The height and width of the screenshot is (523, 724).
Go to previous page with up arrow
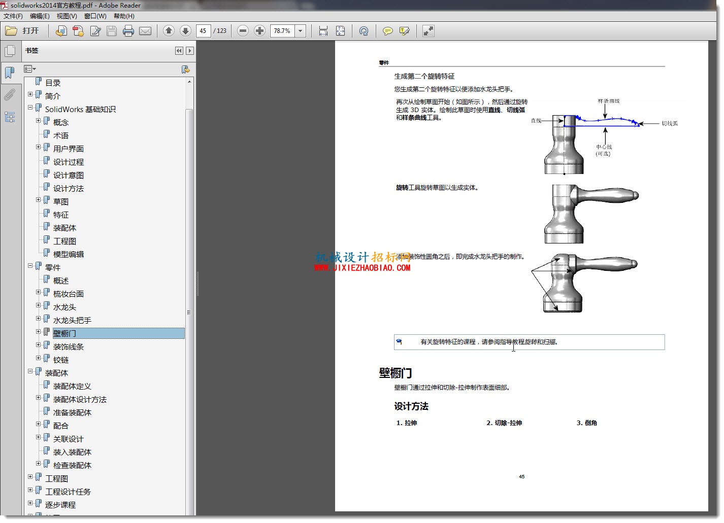169,31
